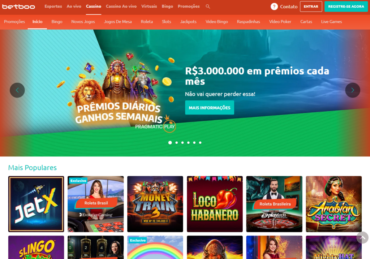370x259 pixels.
Task: Select the last carousel dot
Action: click(200, 142)
